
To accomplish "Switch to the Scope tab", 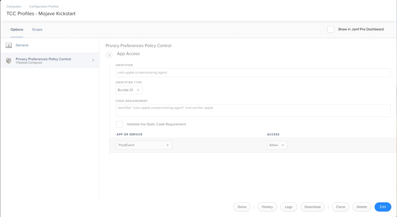I will coord(37,30).
